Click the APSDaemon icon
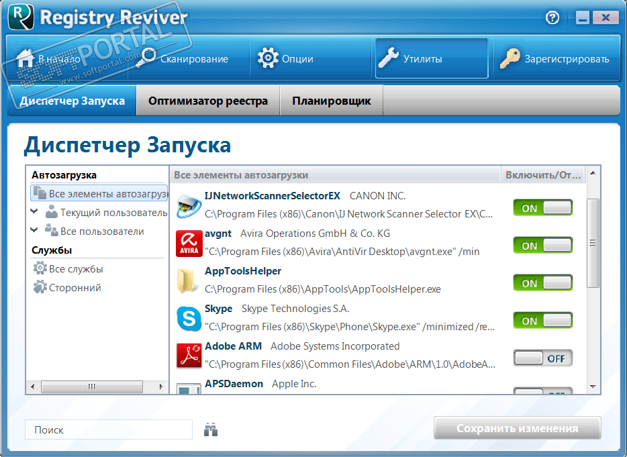627x457 pixels. tap(189, 389)
